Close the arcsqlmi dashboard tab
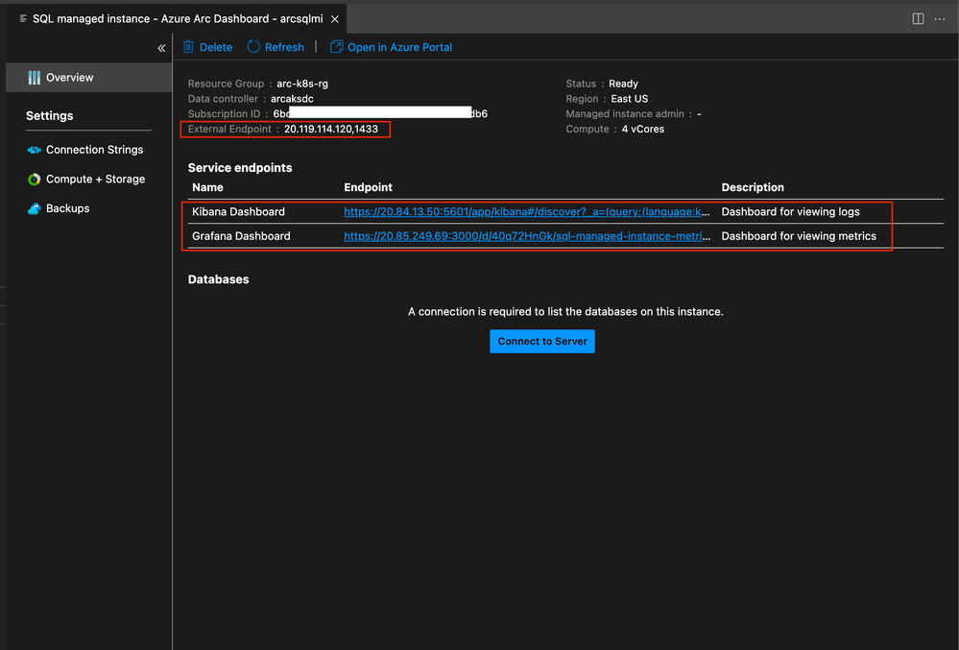 pyautogui.click(x=335, y=19)
